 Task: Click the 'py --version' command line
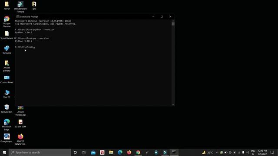(x=32, y=38)
